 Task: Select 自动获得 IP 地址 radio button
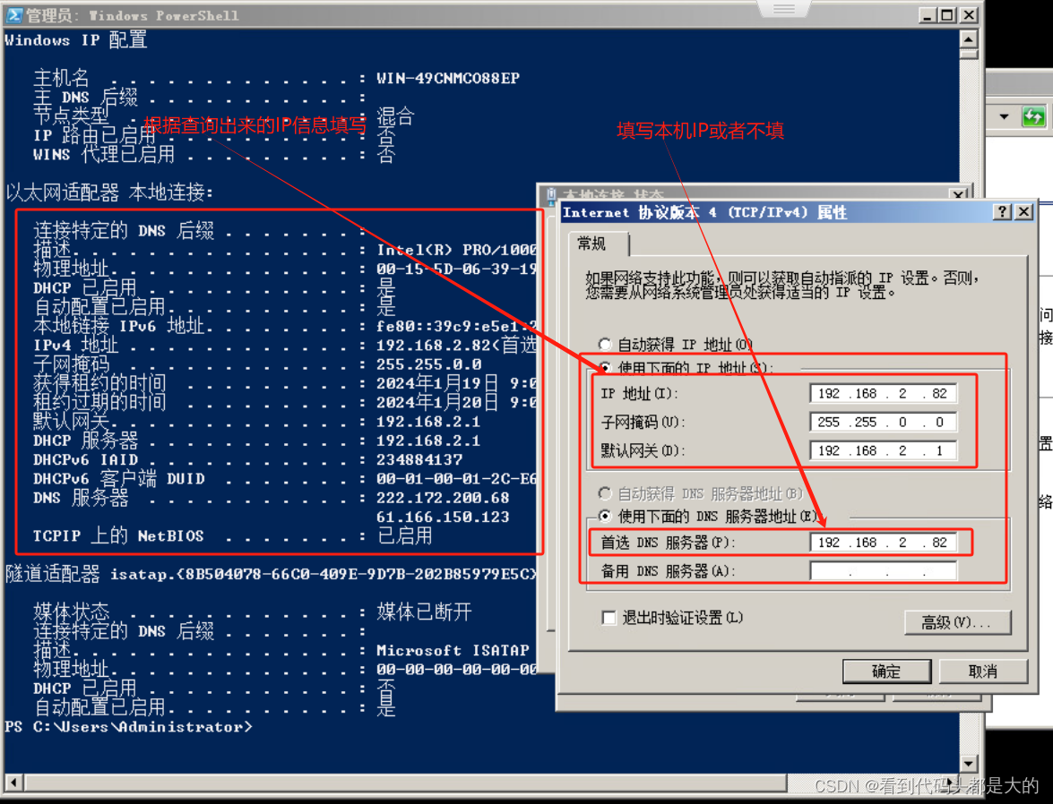(605, 345)
